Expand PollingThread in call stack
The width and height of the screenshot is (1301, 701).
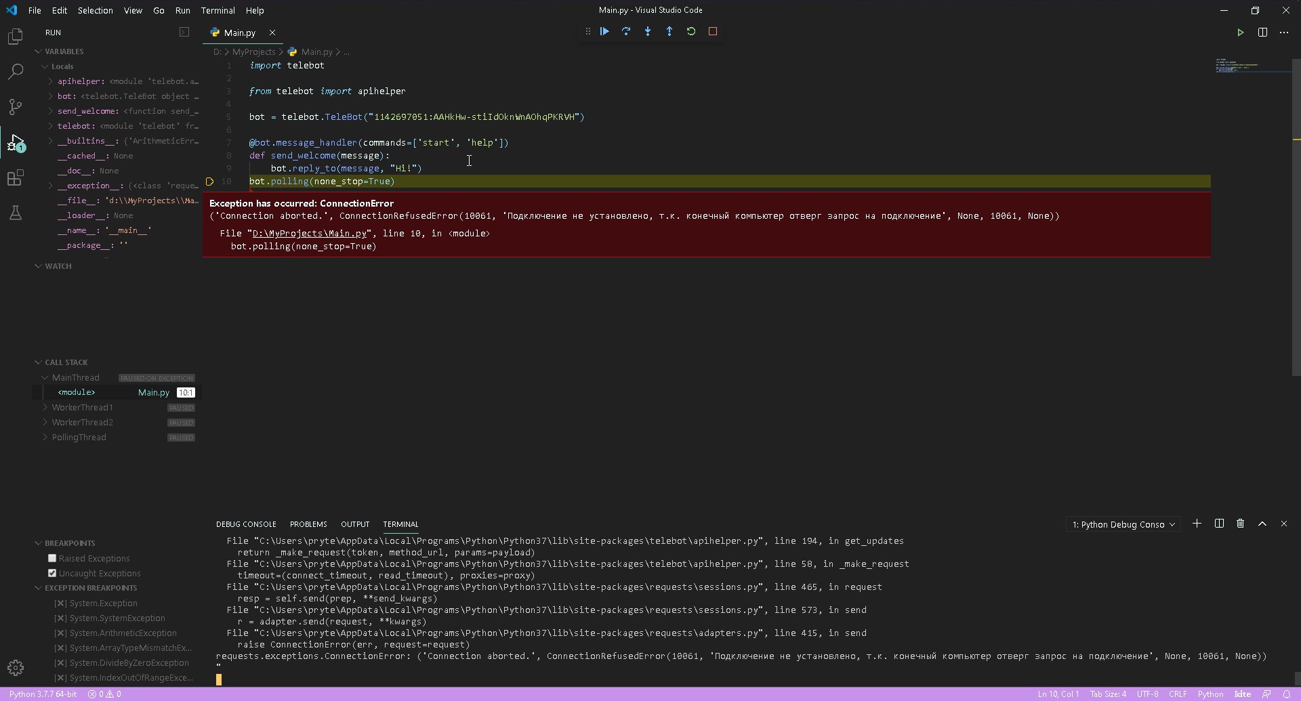coord(45,438)
